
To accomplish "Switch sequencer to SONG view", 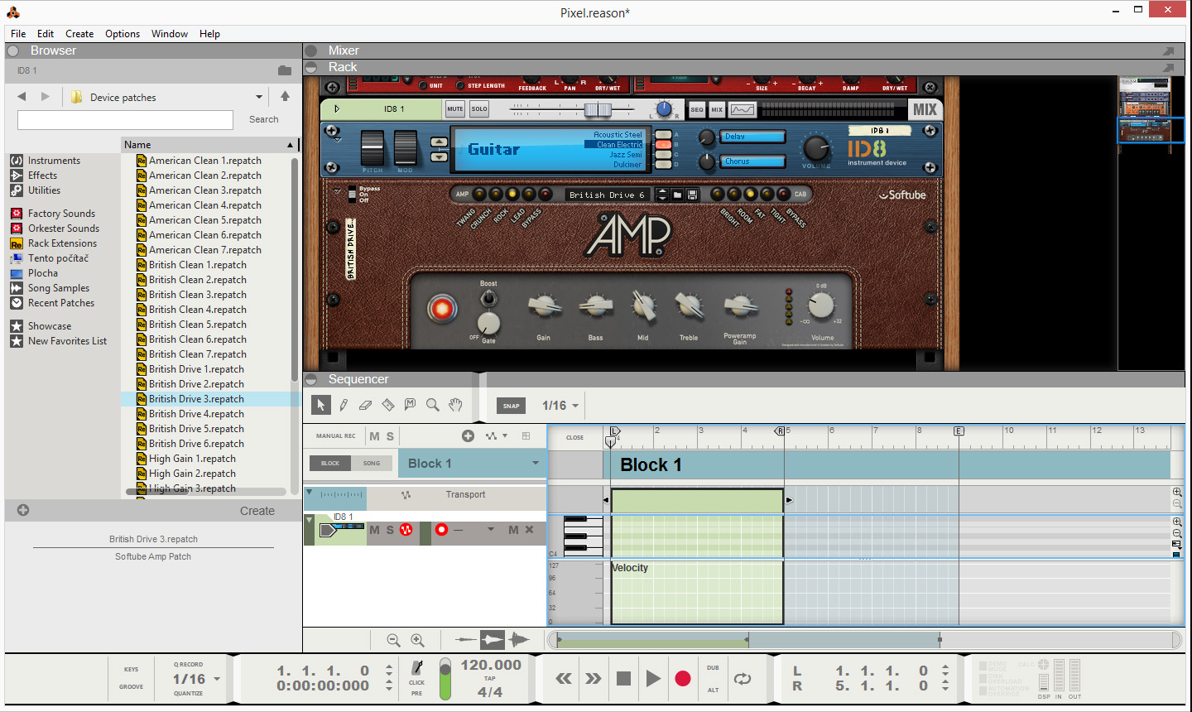I will [372, 464].
